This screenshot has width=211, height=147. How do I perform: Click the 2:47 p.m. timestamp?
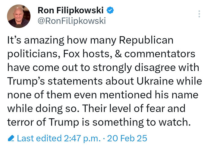[x=82, y=138]
